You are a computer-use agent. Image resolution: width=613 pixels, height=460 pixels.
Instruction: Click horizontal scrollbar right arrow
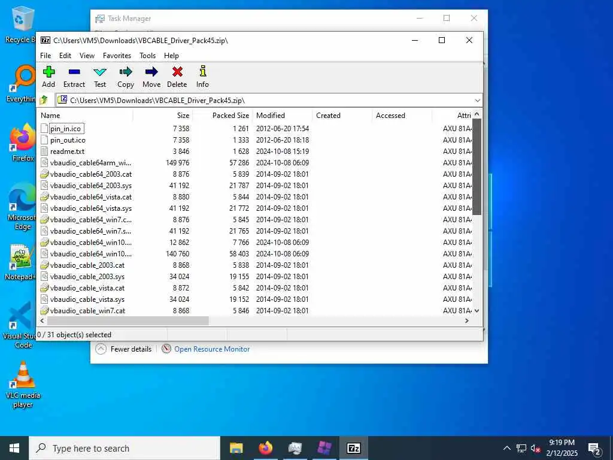[466, 321]
